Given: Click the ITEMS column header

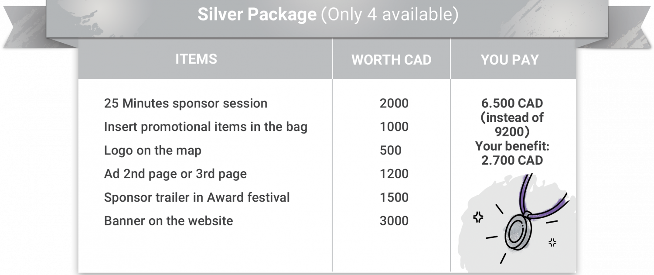Looking at the screenshot, I should pyautogui.click(x=196, y=59).
